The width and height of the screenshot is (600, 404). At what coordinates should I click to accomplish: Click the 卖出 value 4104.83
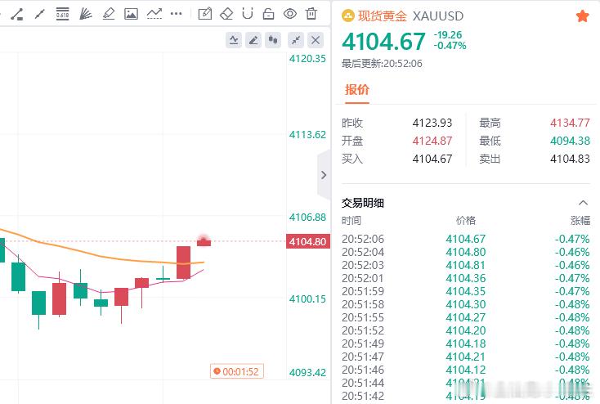pos(570,159)
